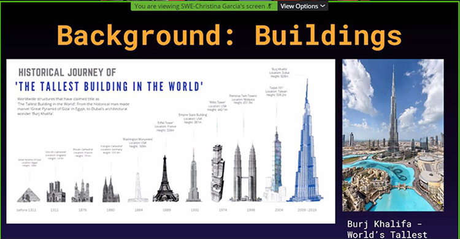Click the View Options chevron arrow
Screen dimensions: 460x239
coord(323,6)
